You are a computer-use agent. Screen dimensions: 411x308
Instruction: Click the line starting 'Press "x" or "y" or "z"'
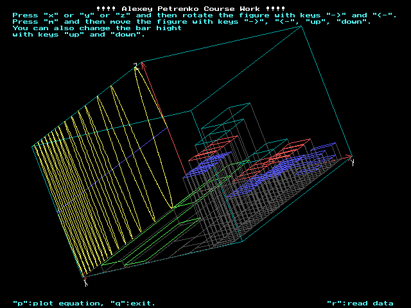click(204, 15)
